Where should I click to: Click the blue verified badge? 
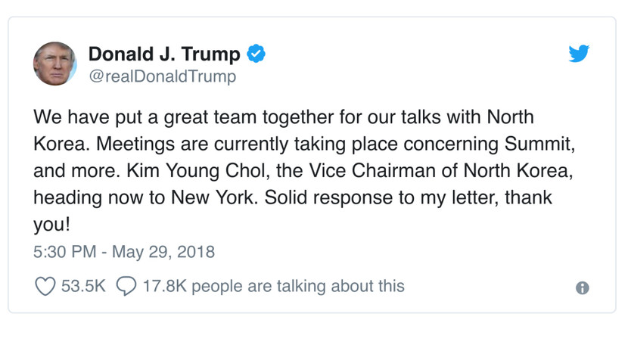[x=256, y=54]
